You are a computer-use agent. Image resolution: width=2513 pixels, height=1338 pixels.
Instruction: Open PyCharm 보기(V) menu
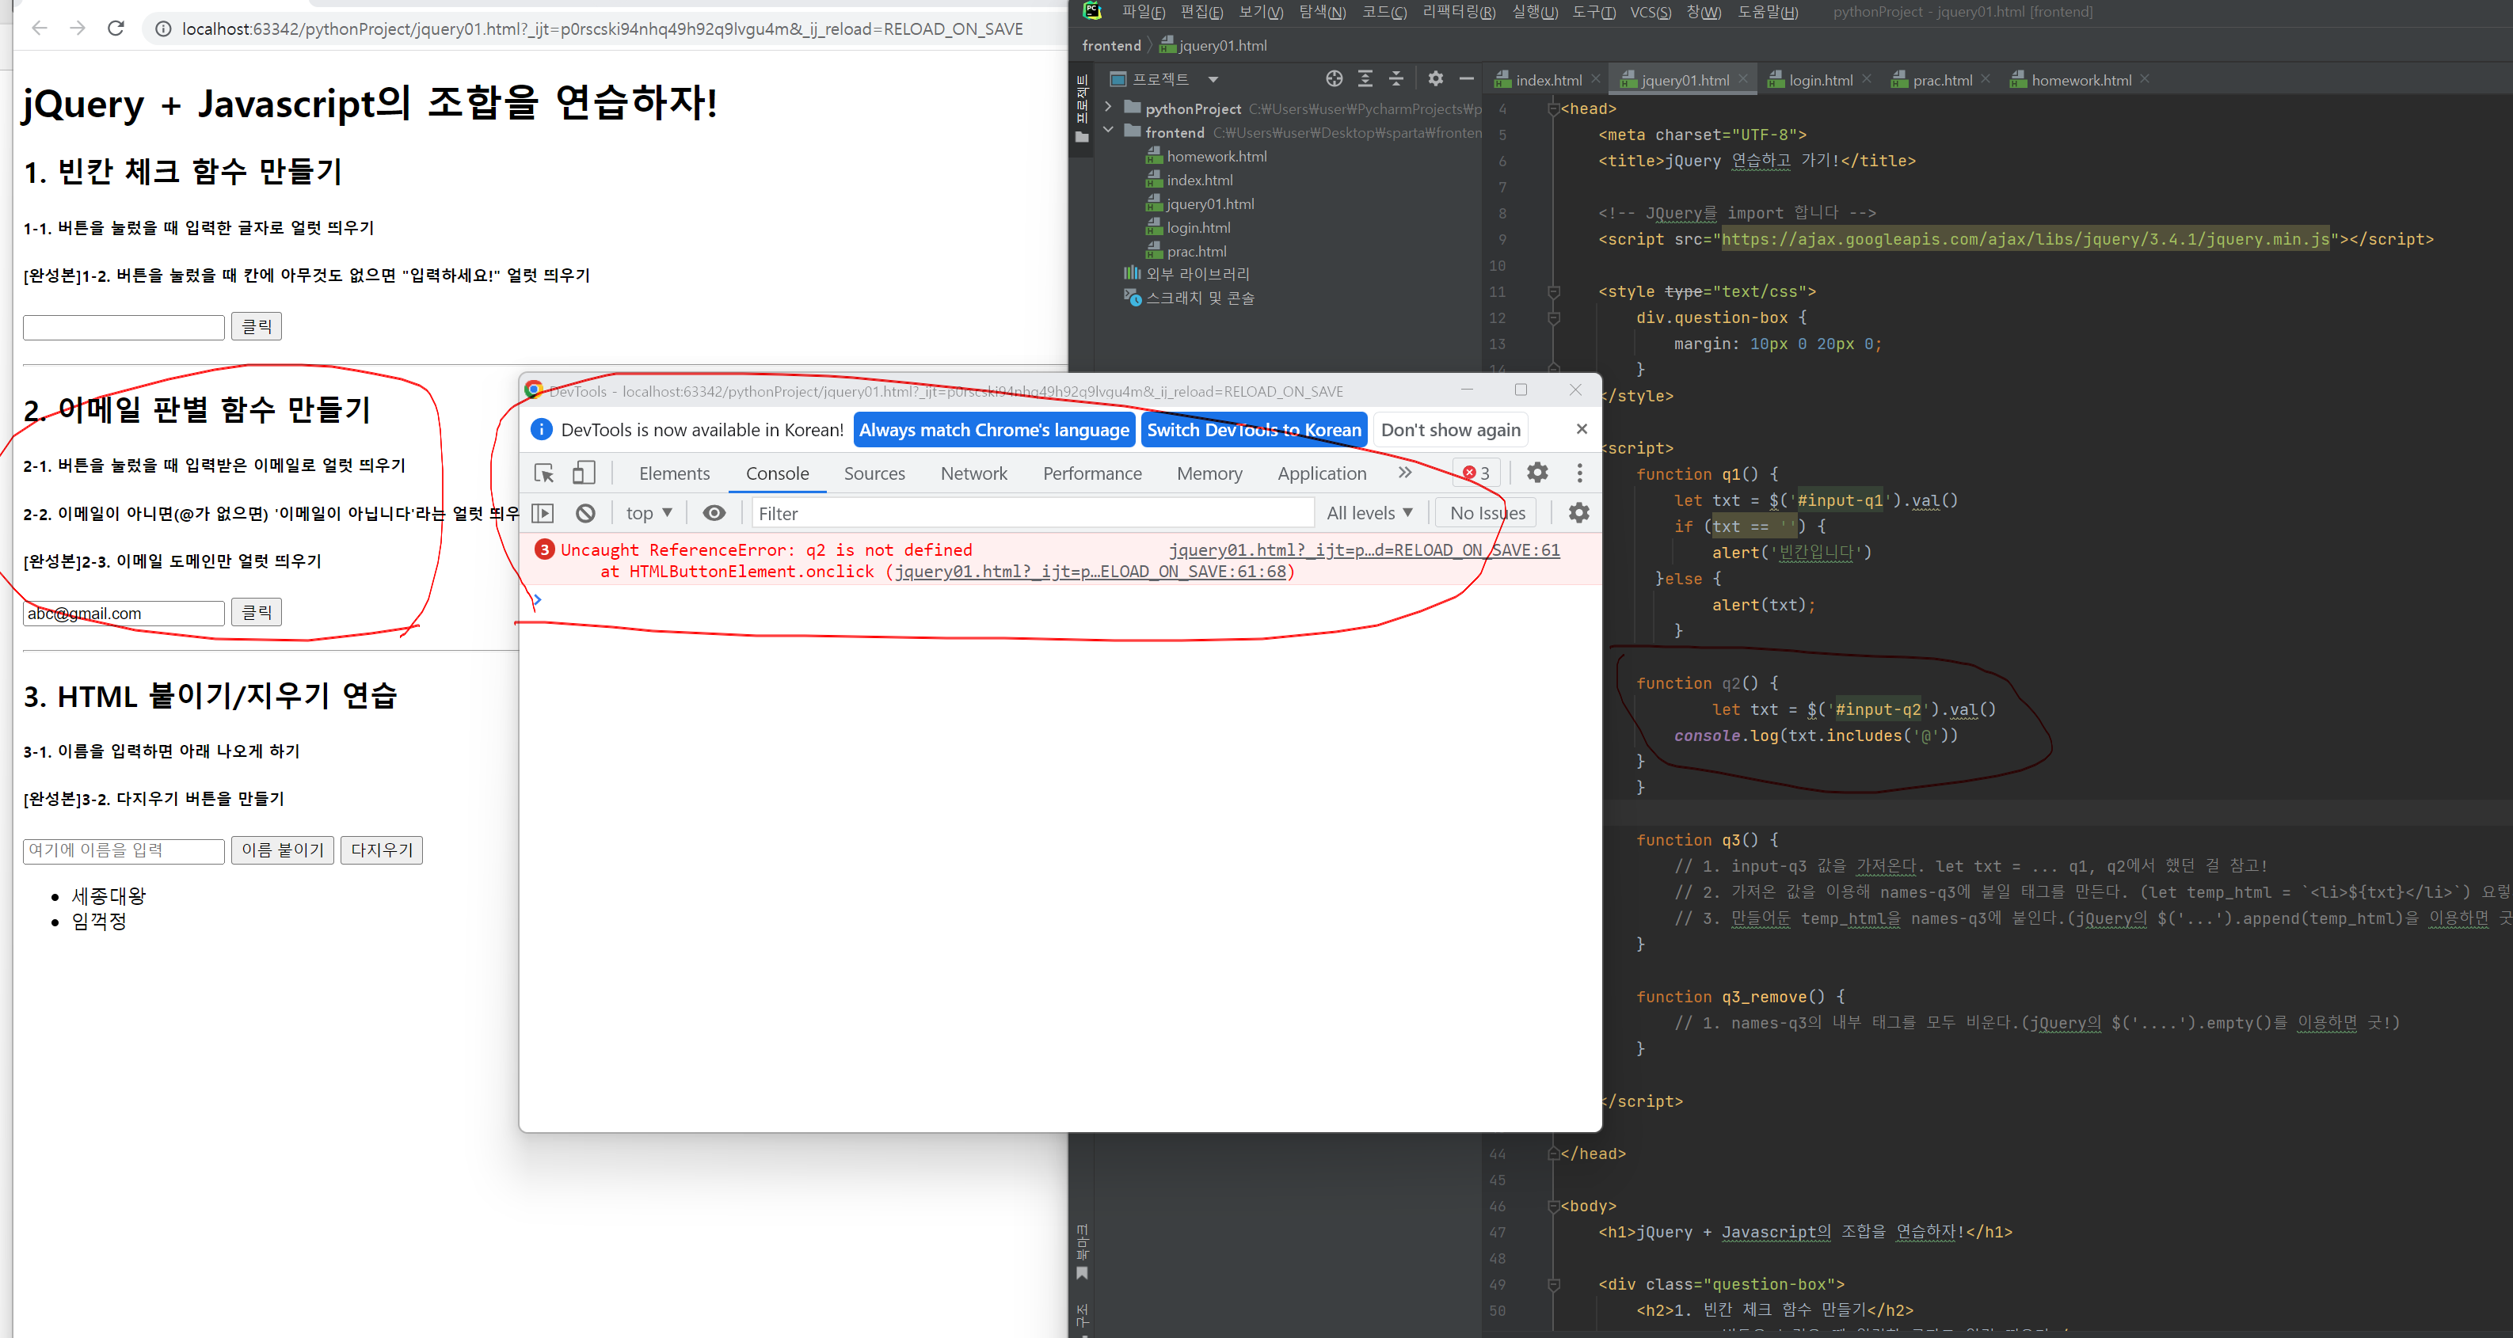1260,12
